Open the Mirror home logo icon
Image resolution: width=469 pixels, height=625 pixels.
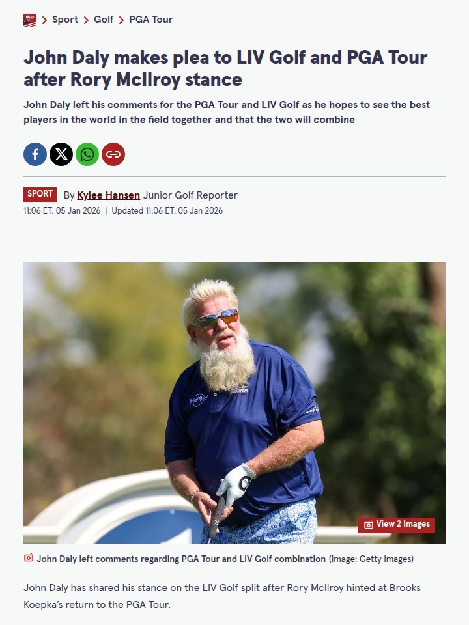[x=30, y=20]
